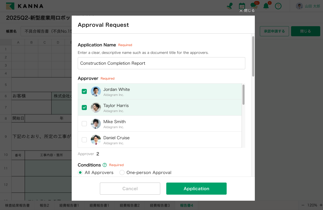Click the 山田 太郎 user avatar

click(299, 6)
